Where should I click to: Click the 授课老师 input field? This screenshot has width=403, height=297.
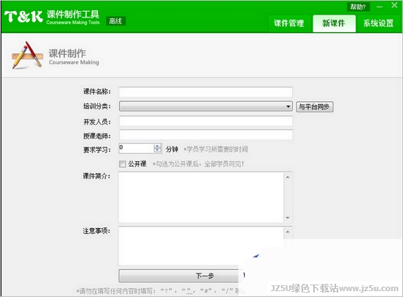point(206,135)
